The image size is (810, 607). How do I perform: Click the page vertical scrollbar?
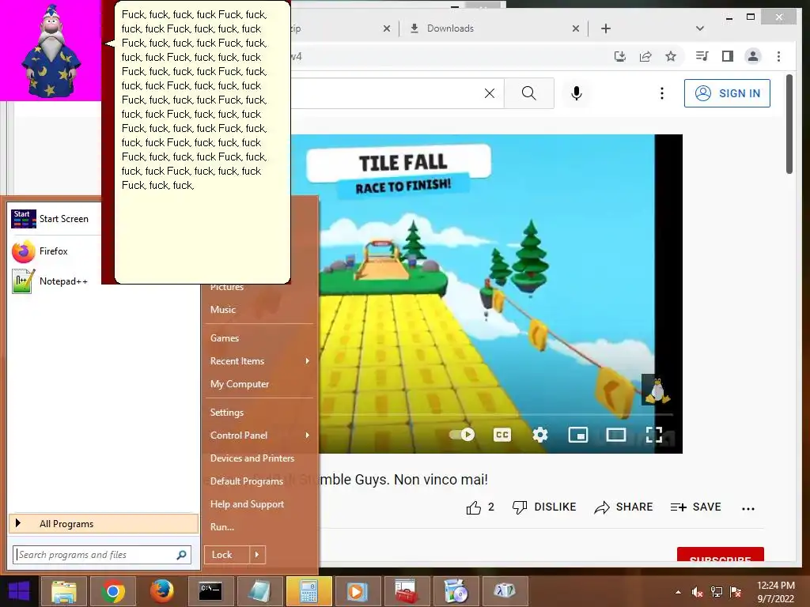pyautogui.click(x=789, y=124)
